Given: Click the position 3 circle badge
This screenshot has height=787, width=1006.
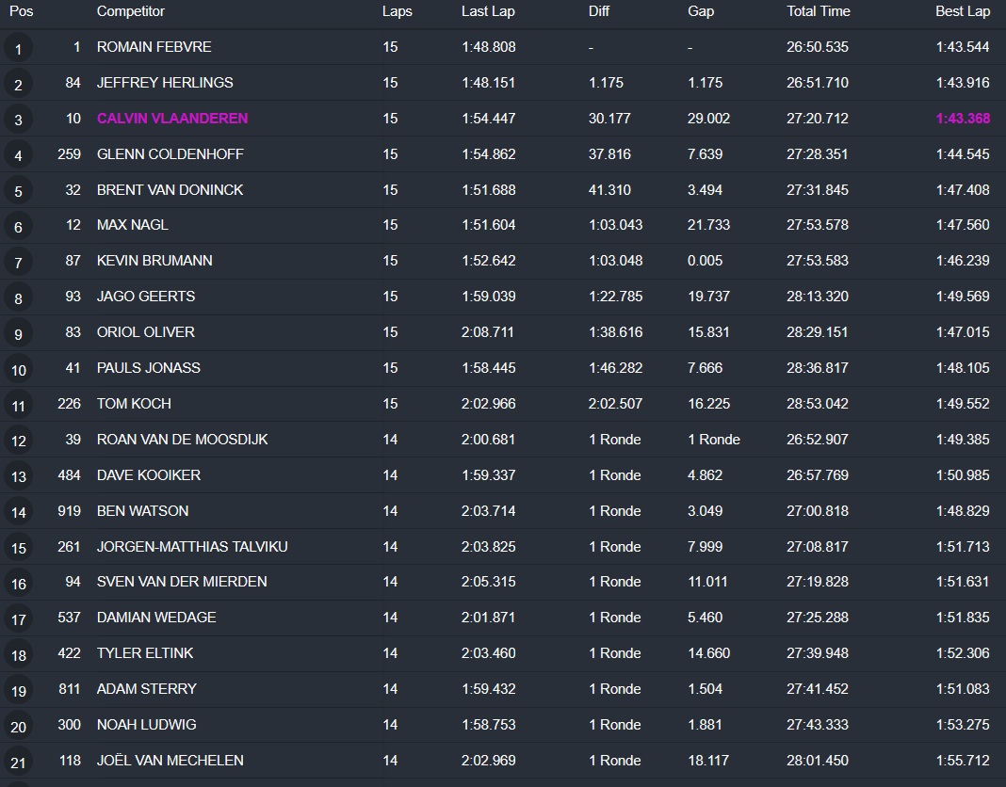Looking at the screenshot, I should pyautogui.click(x=18, y=120).
